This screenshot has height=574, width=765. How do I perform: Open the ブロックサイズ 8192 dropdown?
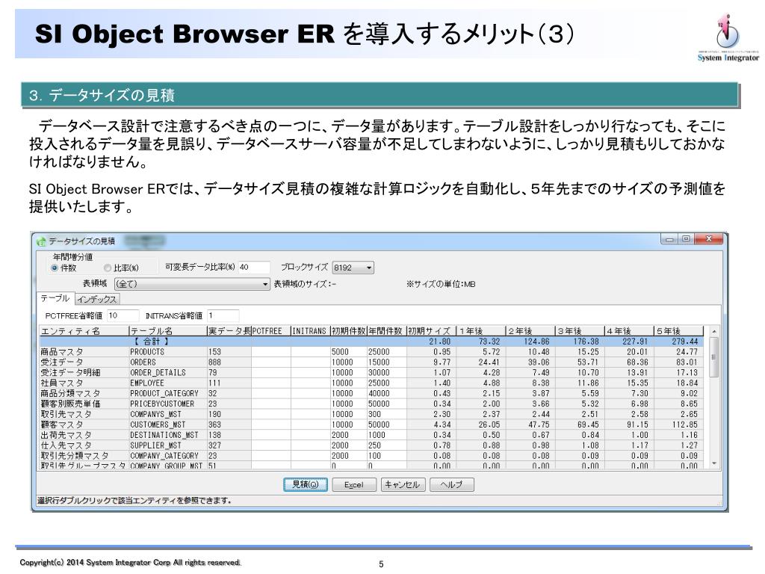pyautogui.click(x=353, y=268)
